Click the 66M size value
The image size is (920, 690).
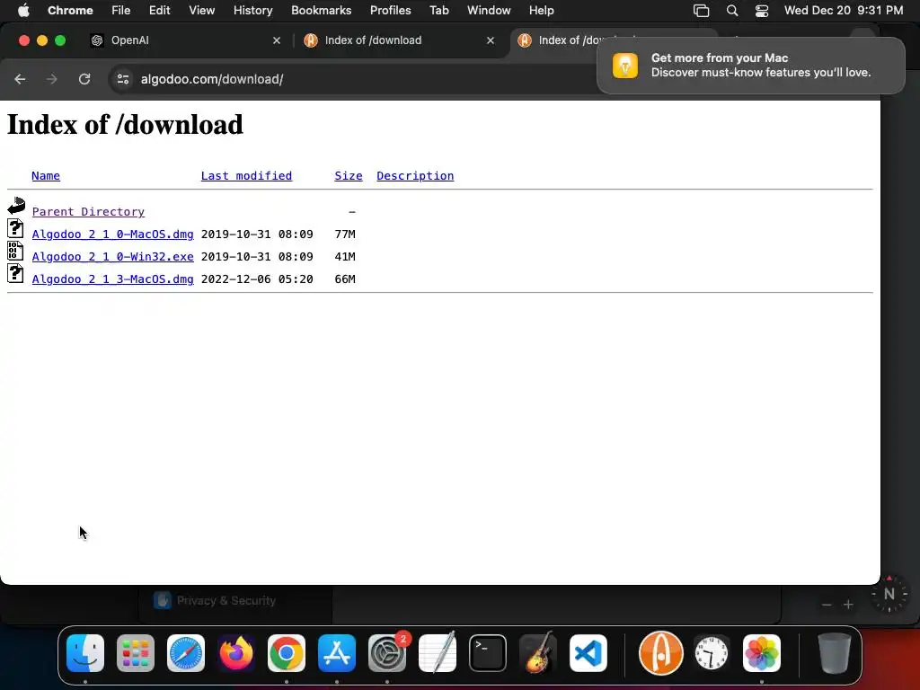click(345, 279)
